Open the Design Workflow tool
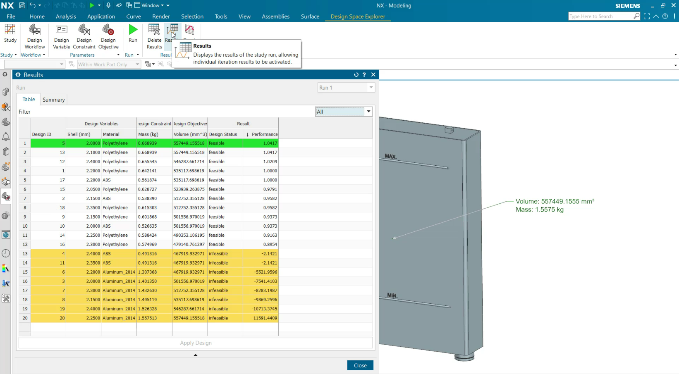 click(x=35, y=36)
